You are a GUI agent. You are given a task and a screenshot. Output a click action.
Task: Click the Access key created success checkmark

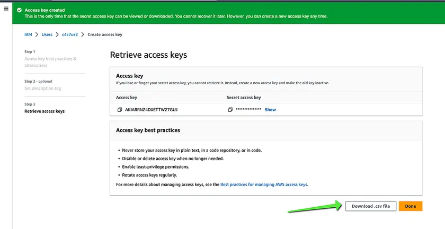click(19, 10)
